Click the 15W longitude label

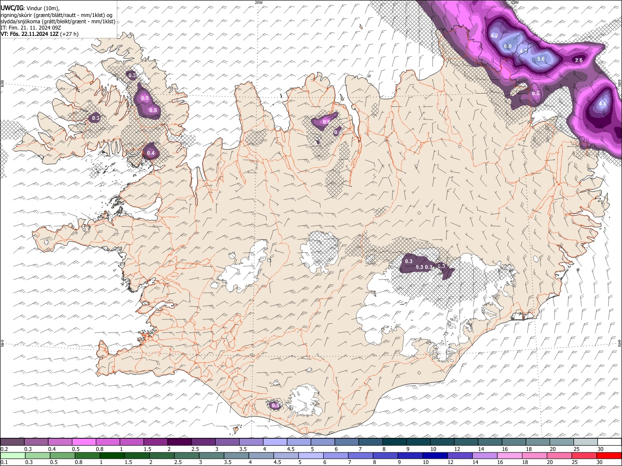click(x=515, y=2)
